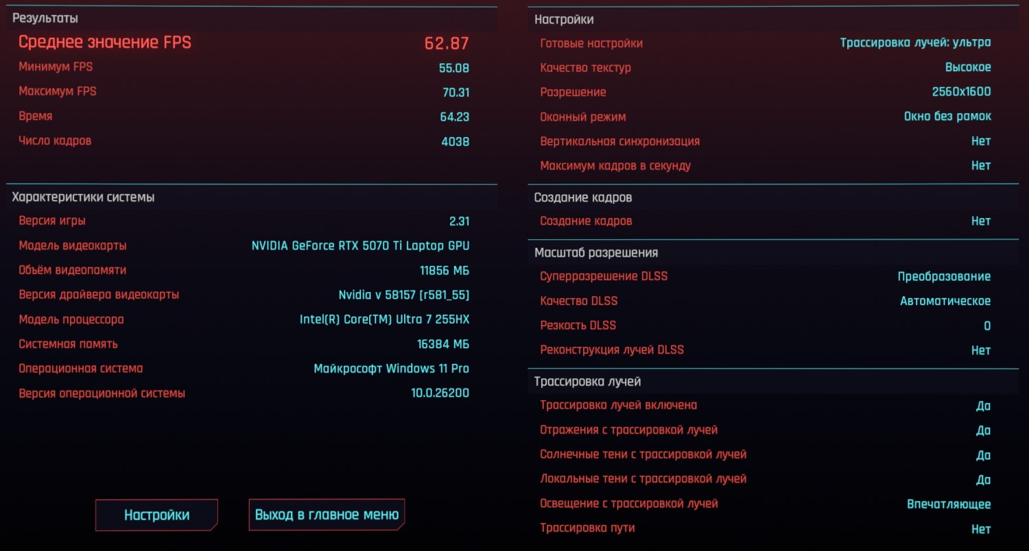The width and height of the screenshot is (1029, 551).
Task: Click the Время value 64.23
Action: coord(455,117)
